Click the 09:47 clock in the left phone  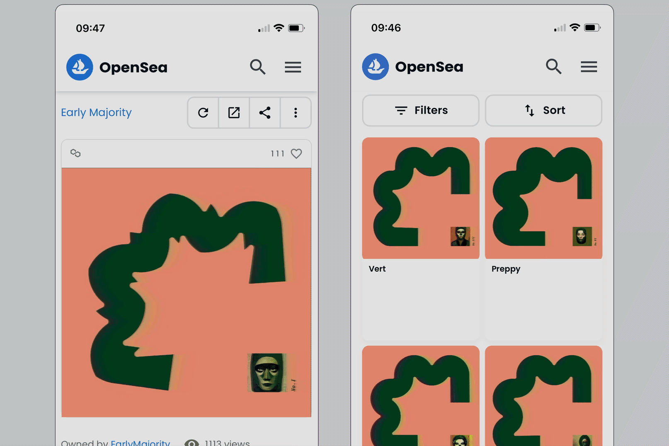(x=90, y=28)
